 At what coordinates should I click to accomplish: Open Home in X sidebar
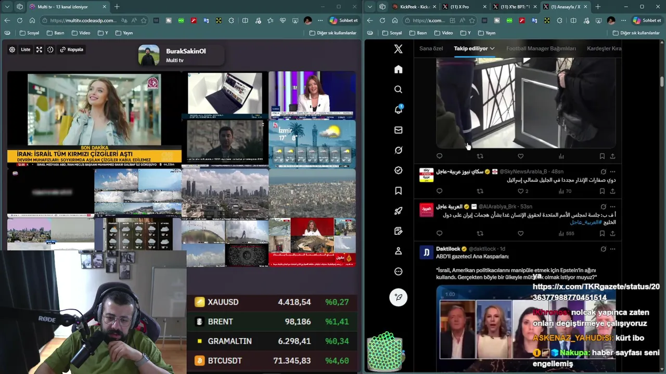coord(398,69)
